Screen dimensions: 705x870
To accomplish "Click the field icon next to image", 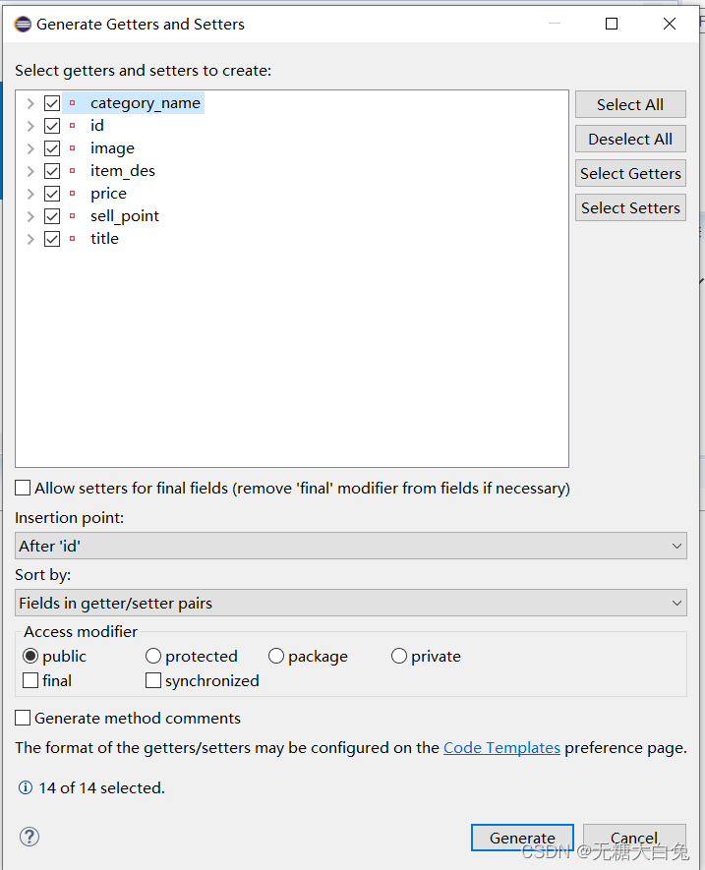I will click(x=75, y=147).
